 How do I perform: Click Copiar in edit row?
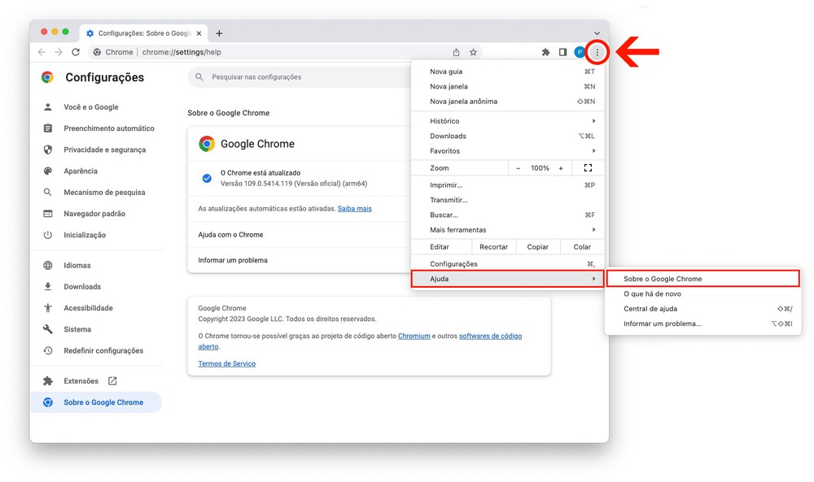pos(538,247)
